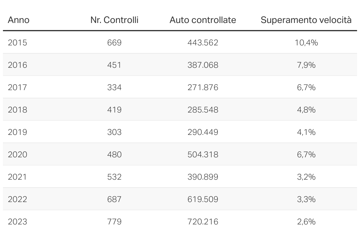Click the Superamento velocità column header
This screenshot has width=360, height=235.
click(306, 20)
